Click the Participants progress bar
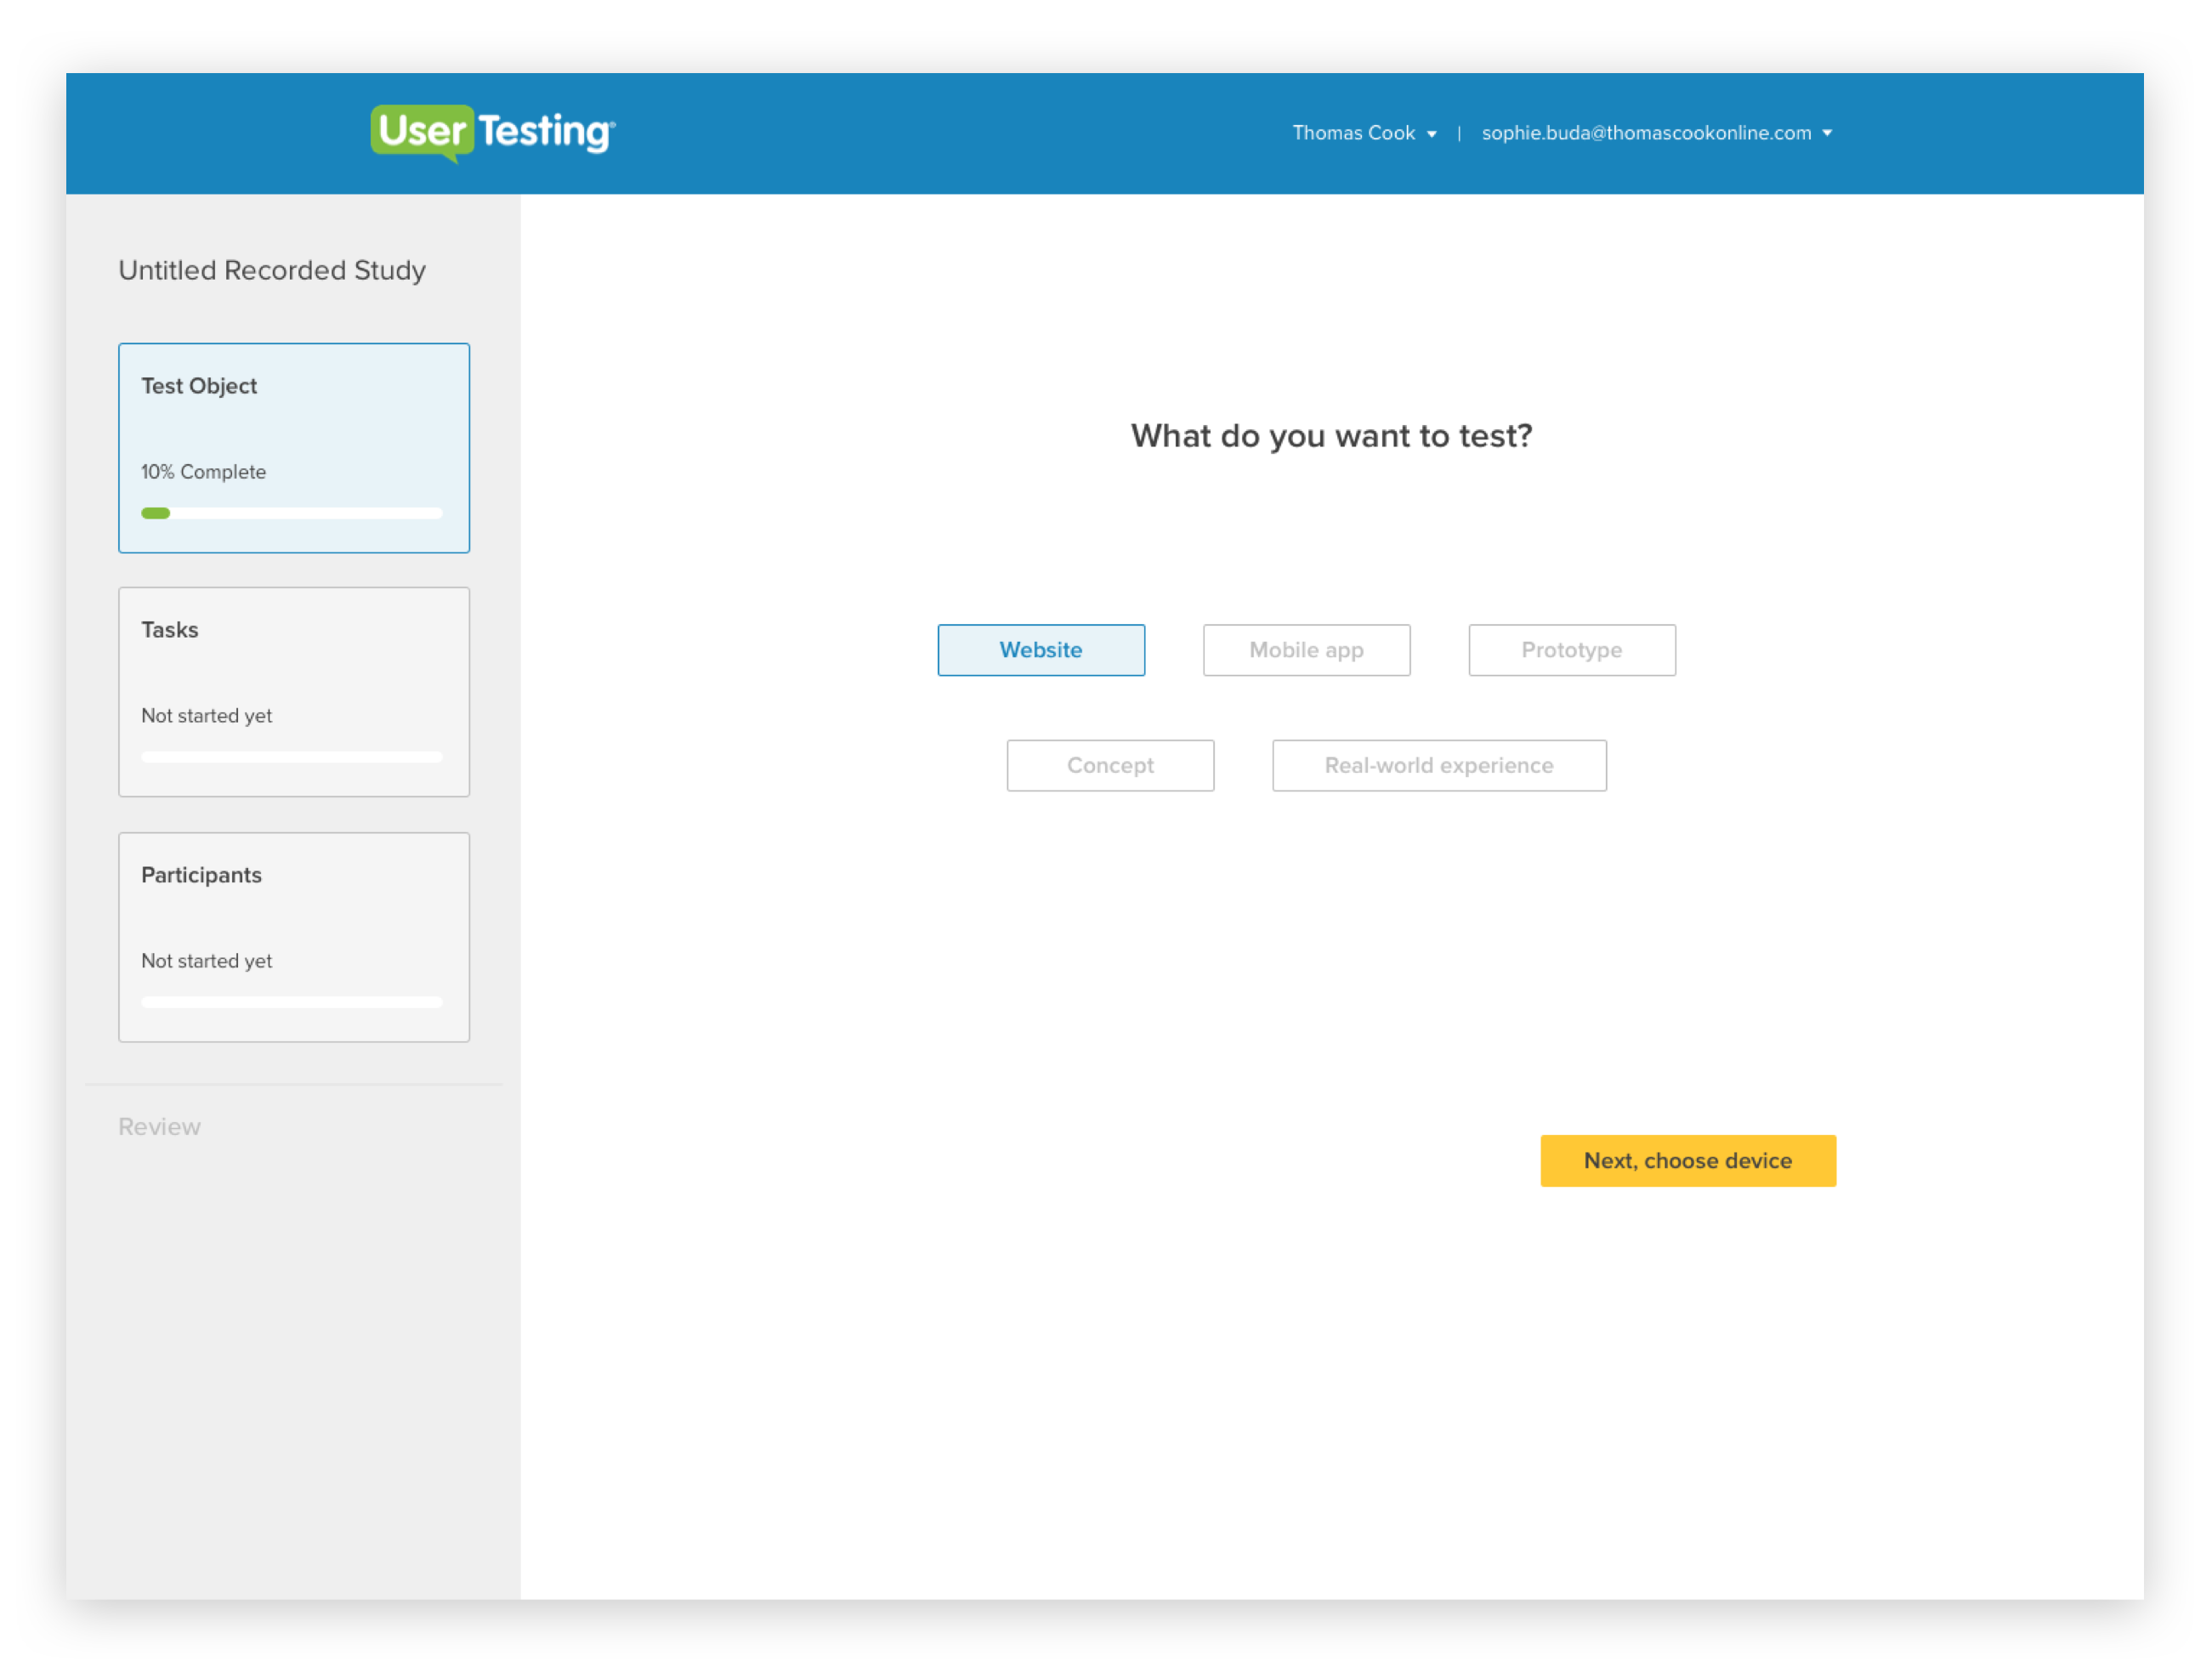 (292, 1002)
